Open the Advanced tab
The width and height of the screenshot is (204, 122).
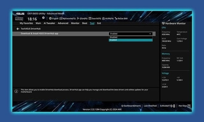(x=63, y=23)
